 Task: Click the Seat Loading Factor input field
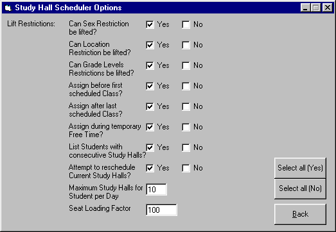click(x=161, y=210)
